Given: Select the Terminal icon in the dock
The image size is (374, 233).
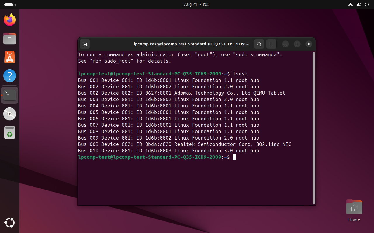Looking at the screenshot, I should click(10, 95).
